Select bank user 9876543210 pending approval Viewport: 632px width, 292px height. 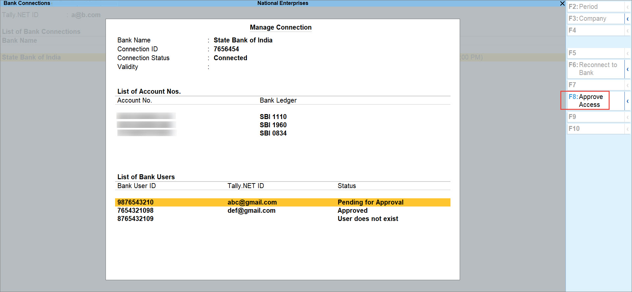[135, 202]
